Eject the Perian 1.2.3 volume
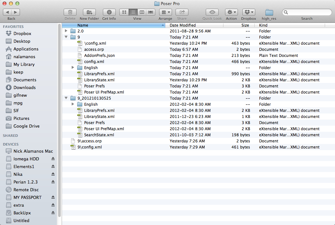This screenshot has width=335, height=225. [53, 182]
